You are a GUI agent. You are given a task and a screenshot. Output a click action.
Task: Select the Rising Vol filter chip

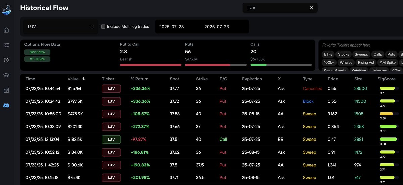[x=366, y=62]
